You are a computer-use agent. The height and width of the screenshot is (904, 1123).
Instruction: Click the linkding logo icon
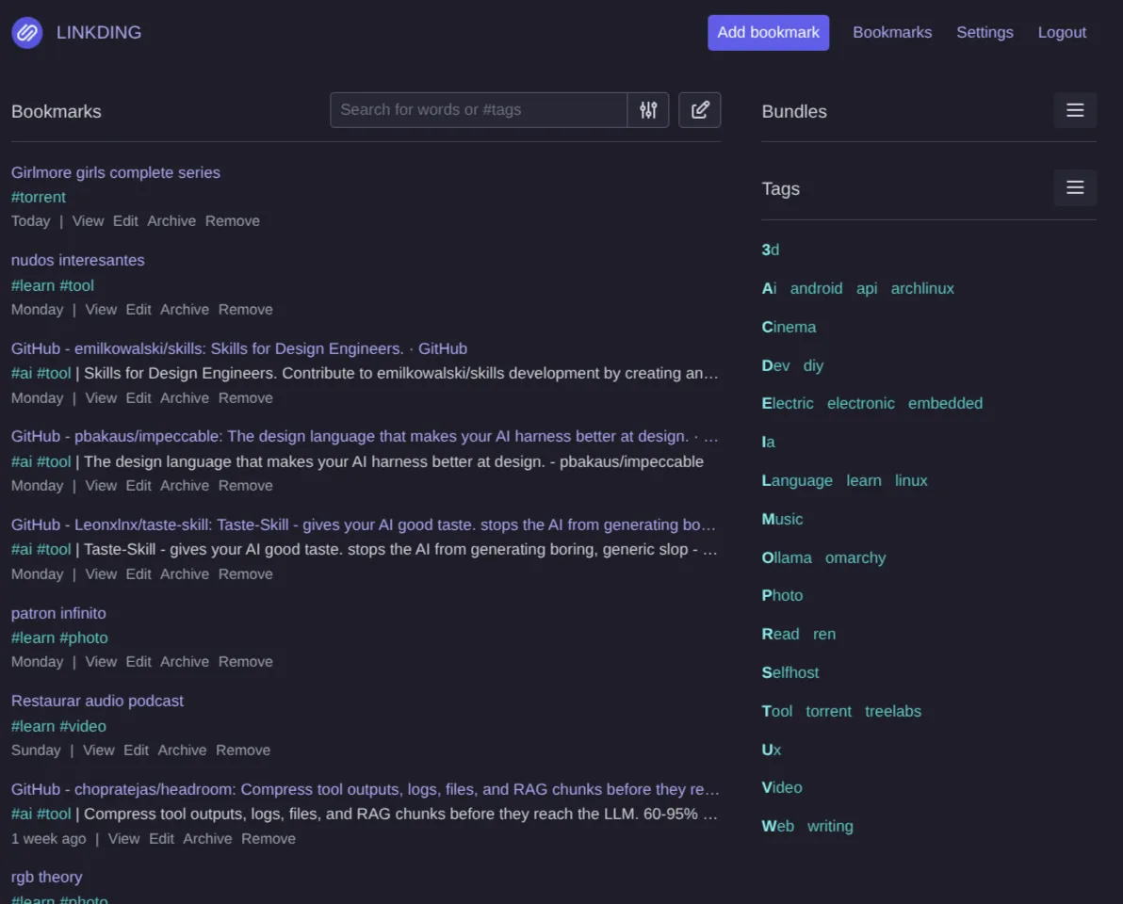(27, 33)
